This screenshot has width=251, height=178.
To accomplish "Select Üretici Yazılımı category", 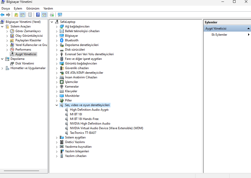I will (x=75, y=142).
